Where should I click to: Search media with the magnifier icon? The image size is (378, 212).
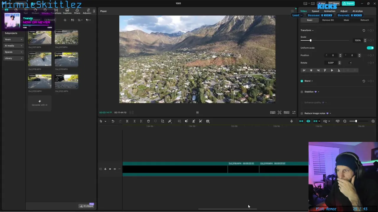(65, 20)
